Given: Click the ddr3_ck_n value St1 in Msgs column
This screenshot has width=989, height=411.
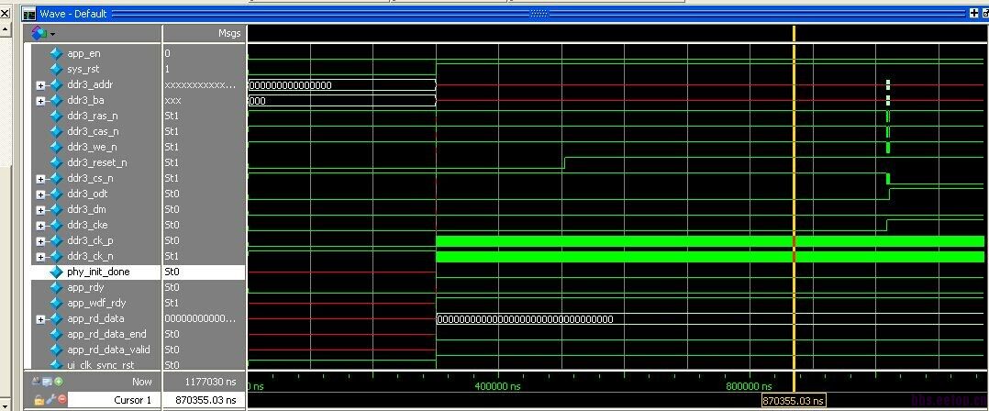Looking at the screenshot, I should point(172,257).
